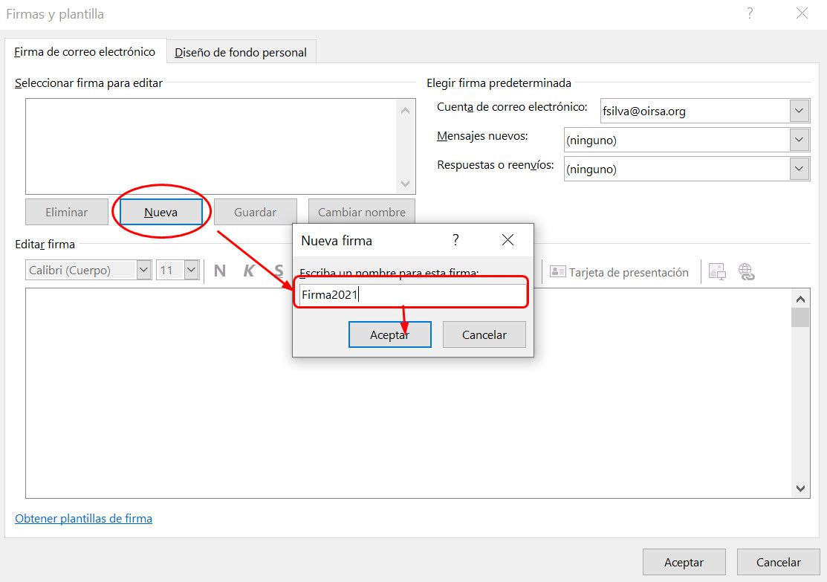Click help icon in Nueva firma dialog
827x582 pixels.
[x=455, y=240]
